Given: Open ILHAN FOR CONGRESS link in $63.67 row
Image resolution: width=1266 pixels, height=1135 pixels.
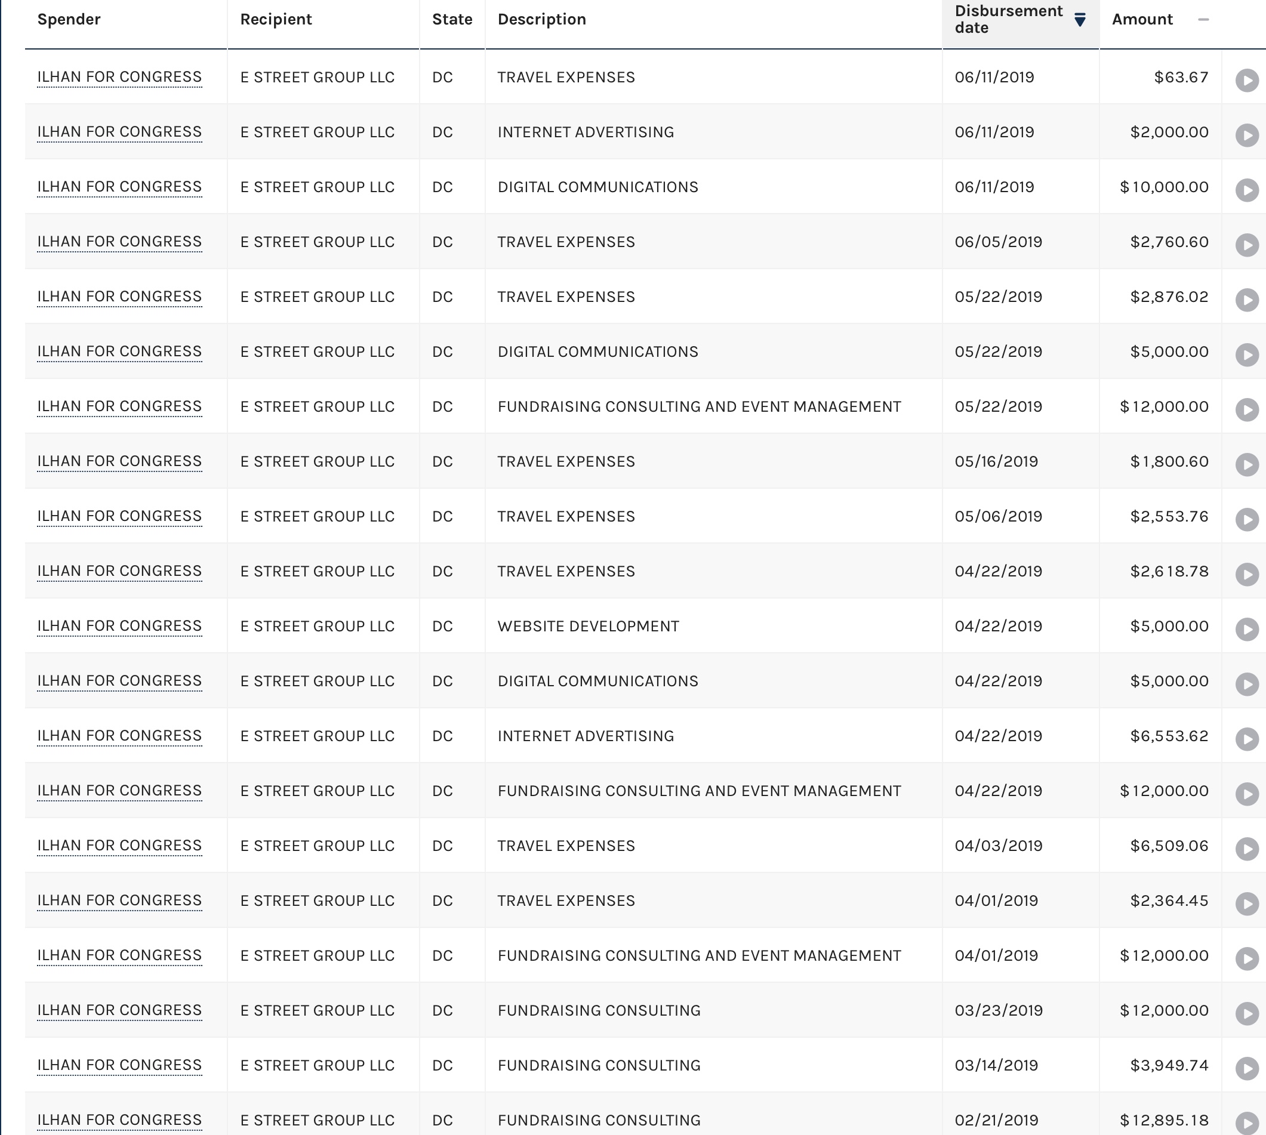Looking at the screenshot, I should (x=119, y=78).
